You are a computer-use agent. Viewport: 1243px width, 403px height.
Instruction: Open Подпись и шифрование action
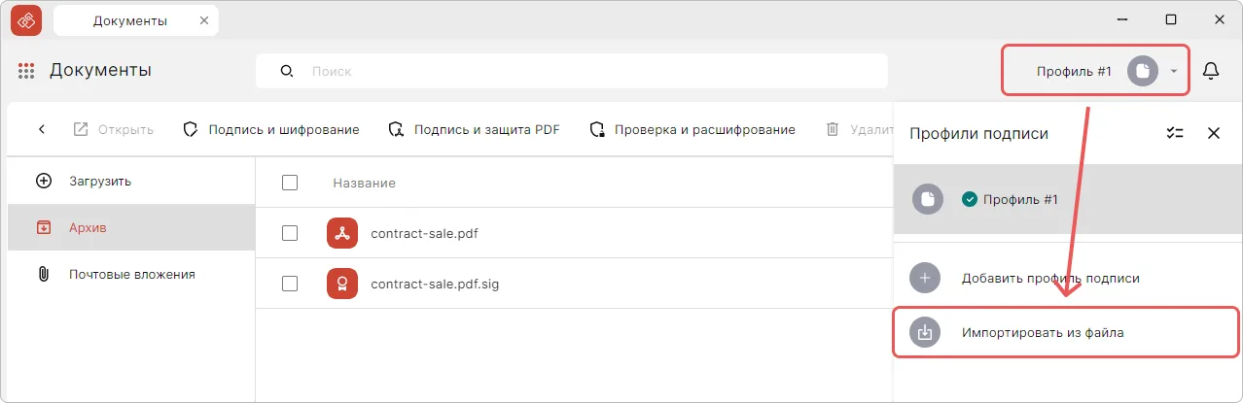pyautogui.click(x=271, y=129)
